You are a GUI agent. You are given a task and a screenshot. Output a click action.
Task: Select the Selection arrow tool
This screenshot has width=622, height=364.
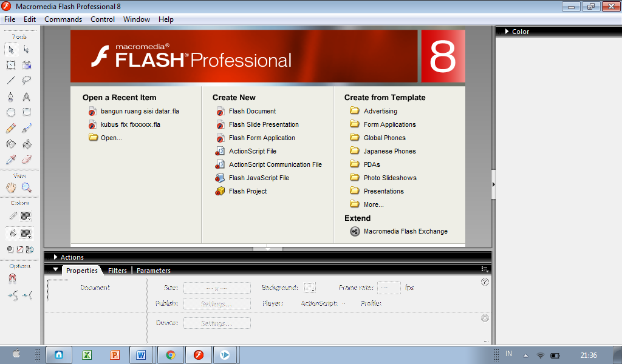pos(11,50)
